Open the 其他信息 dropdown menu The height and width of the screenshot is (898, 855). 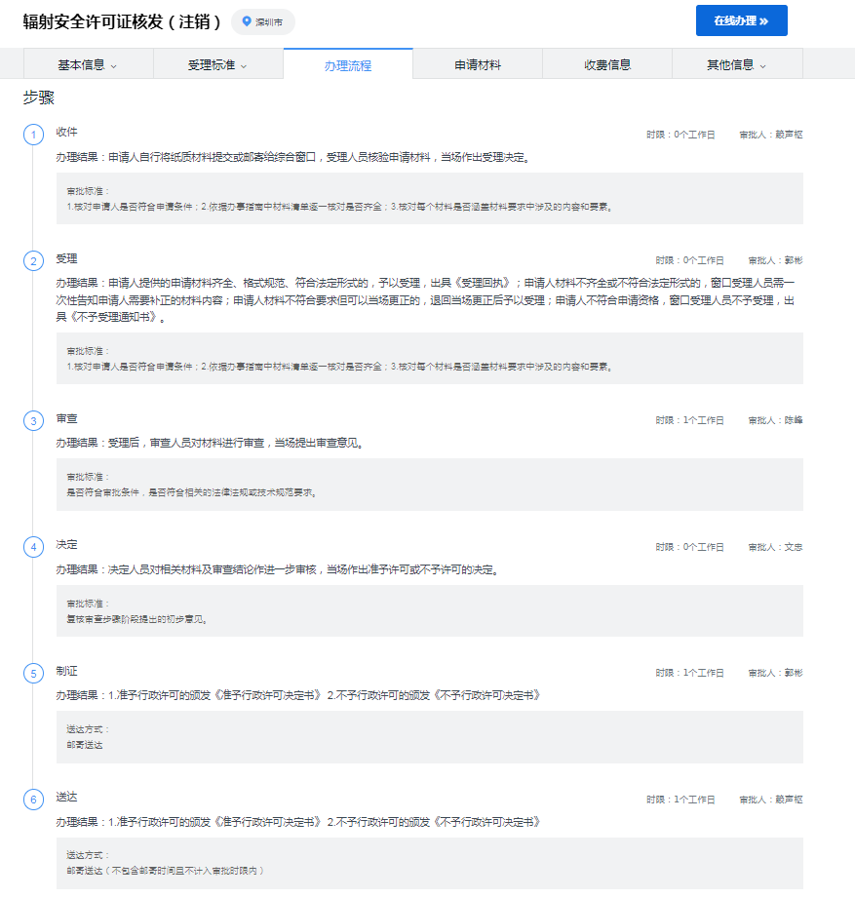coord(737,65)
